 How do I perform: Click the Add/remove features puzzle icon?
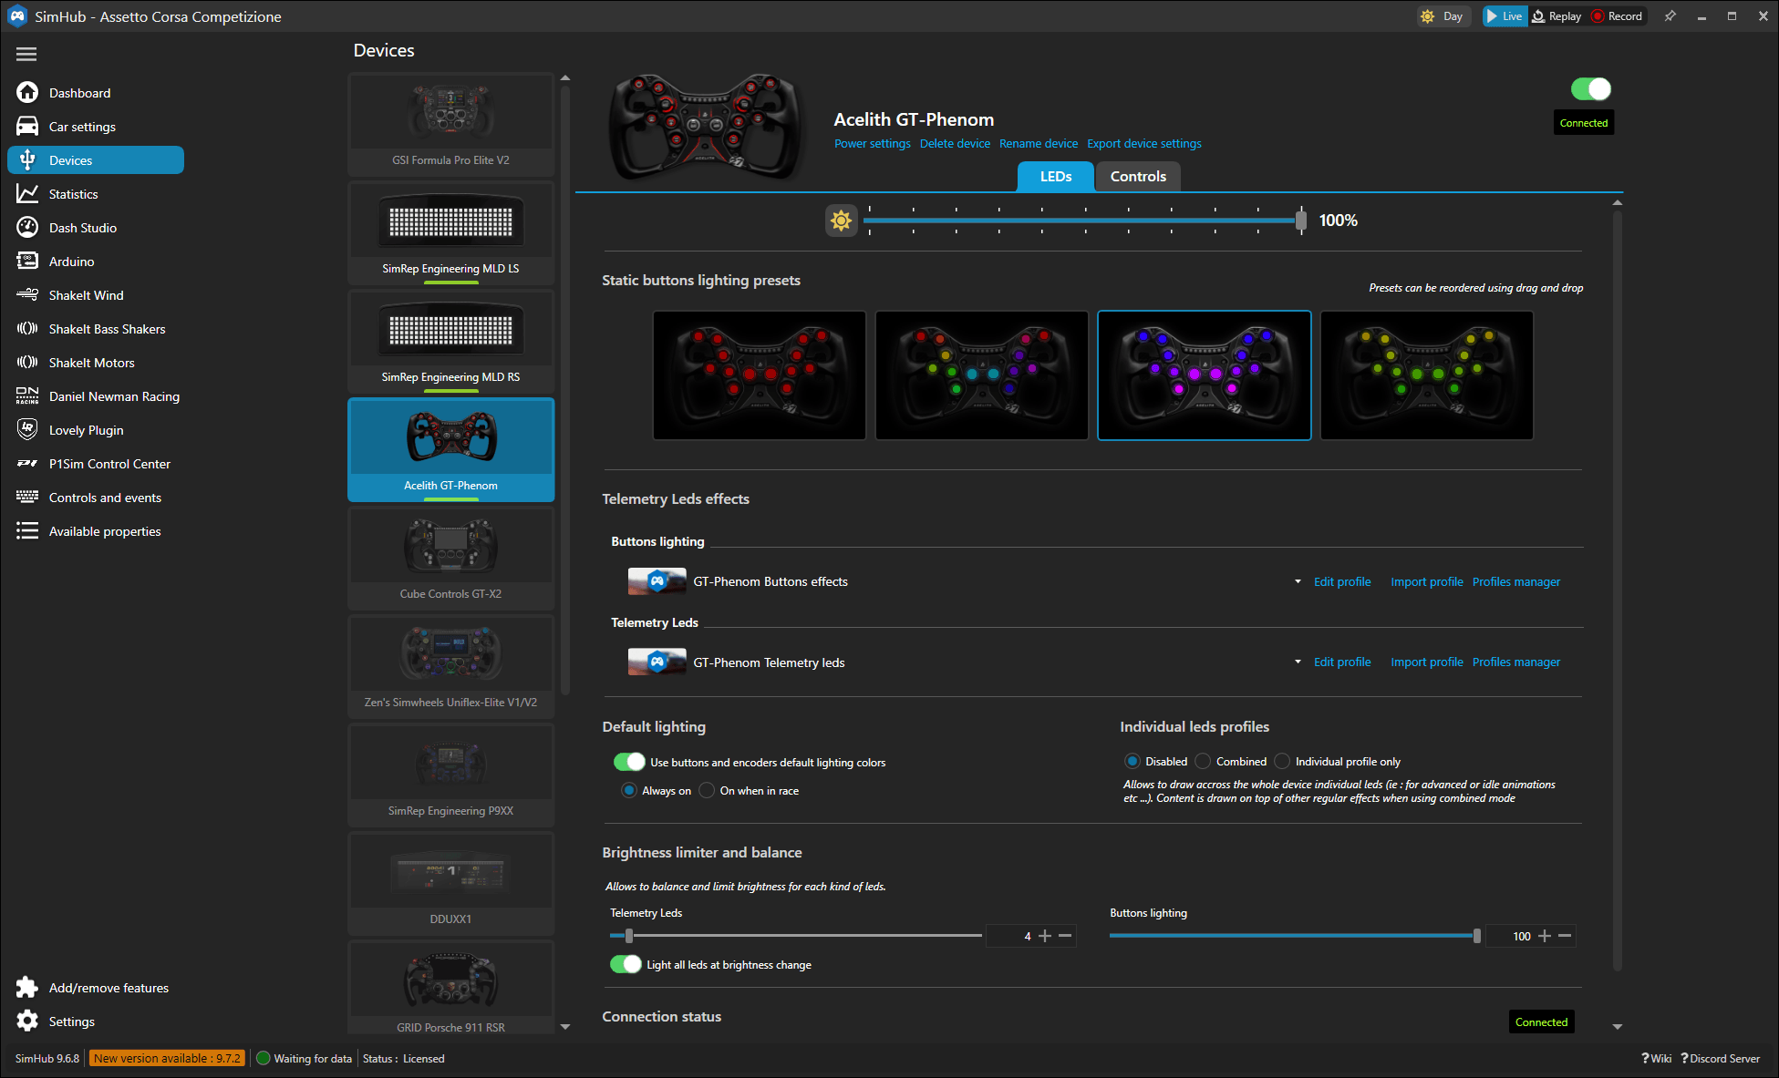[27, 988]
